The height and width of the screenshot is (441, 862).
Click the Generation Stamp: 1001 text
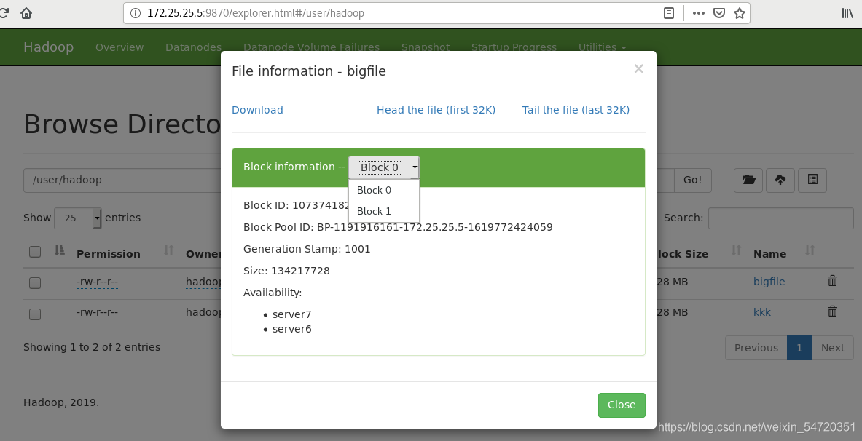click(307, 249)
